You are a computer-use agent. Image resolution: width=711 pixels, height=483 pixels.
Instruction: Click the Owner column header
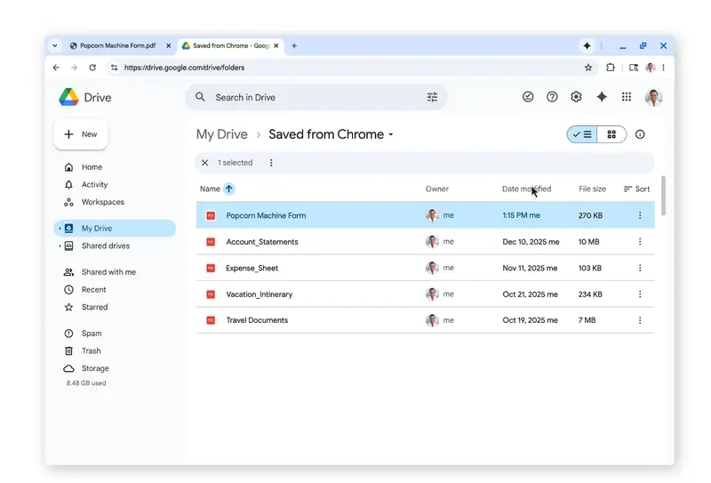436,189
